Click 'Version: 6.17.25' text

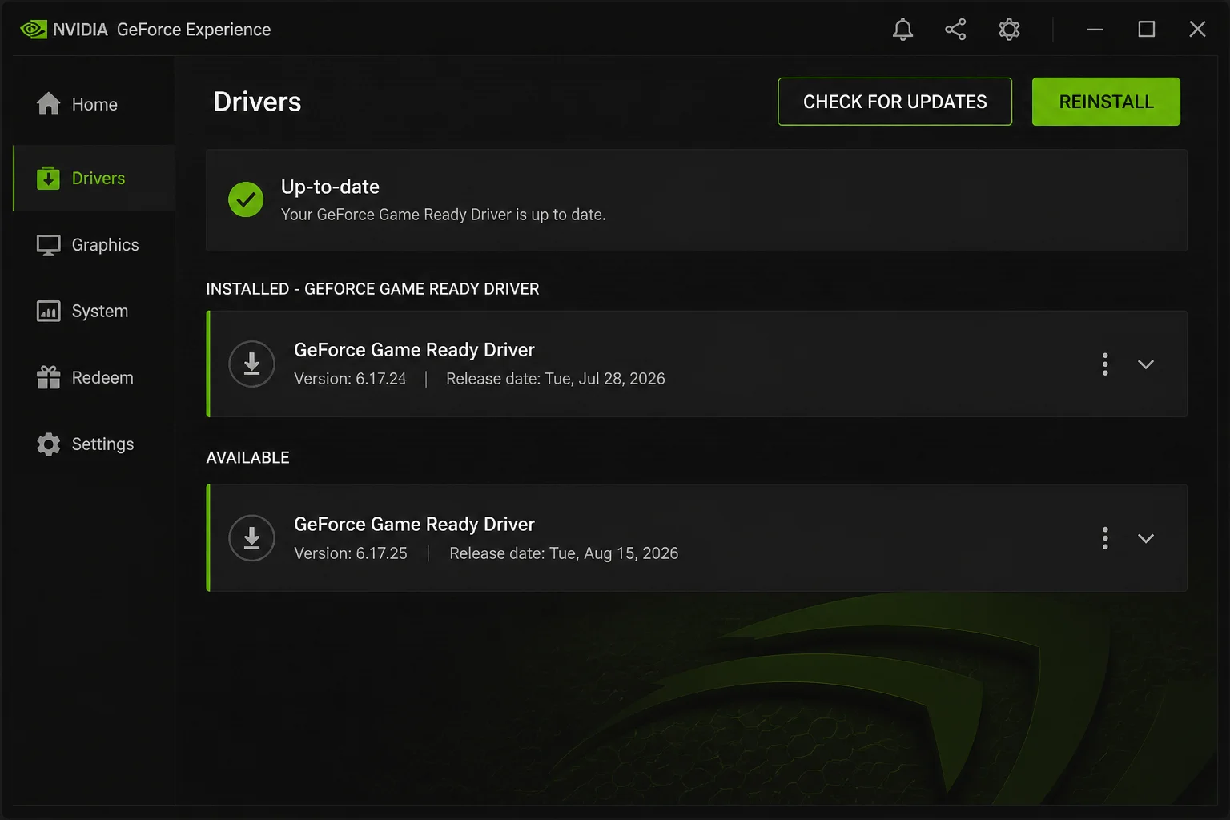coord(351,553)
